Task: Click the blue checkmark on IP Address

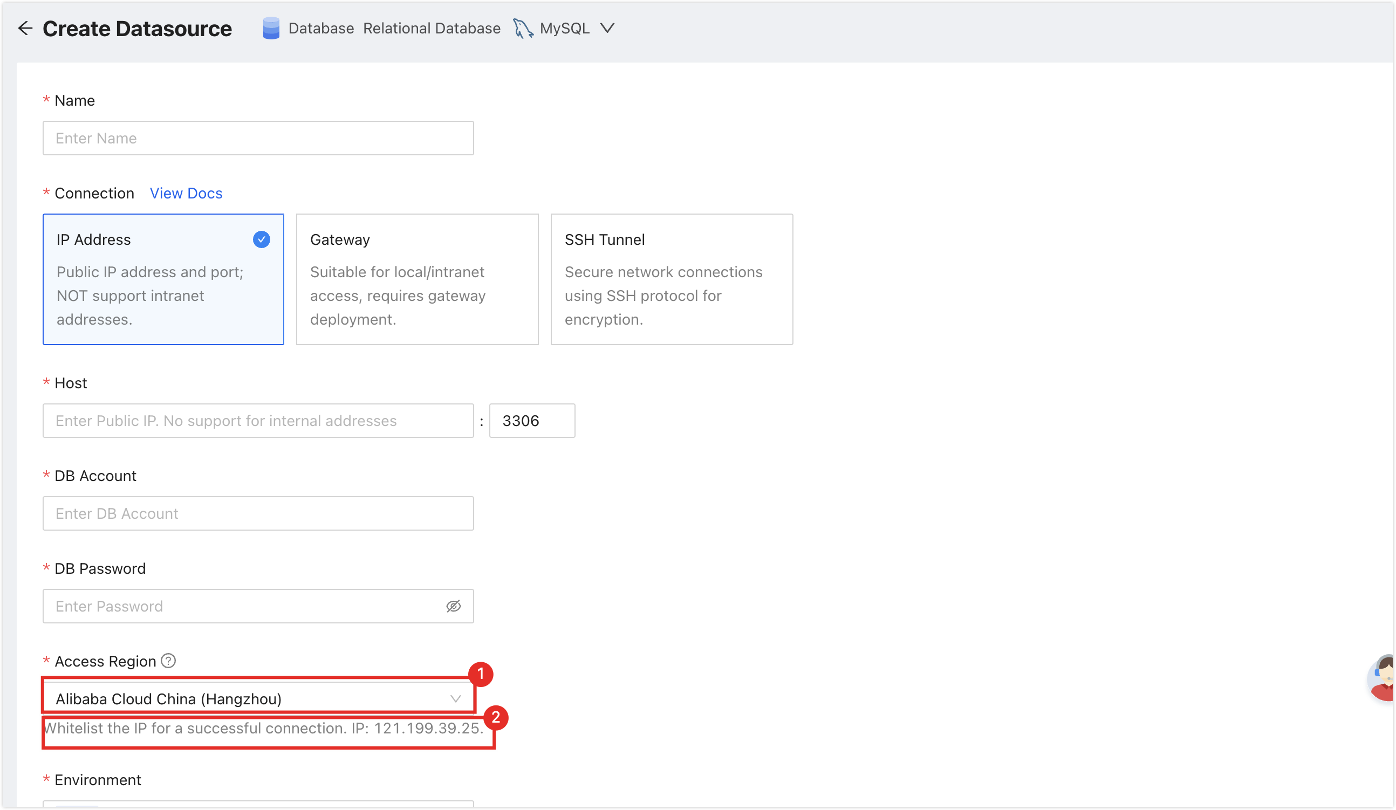Action: click(262, 240)
